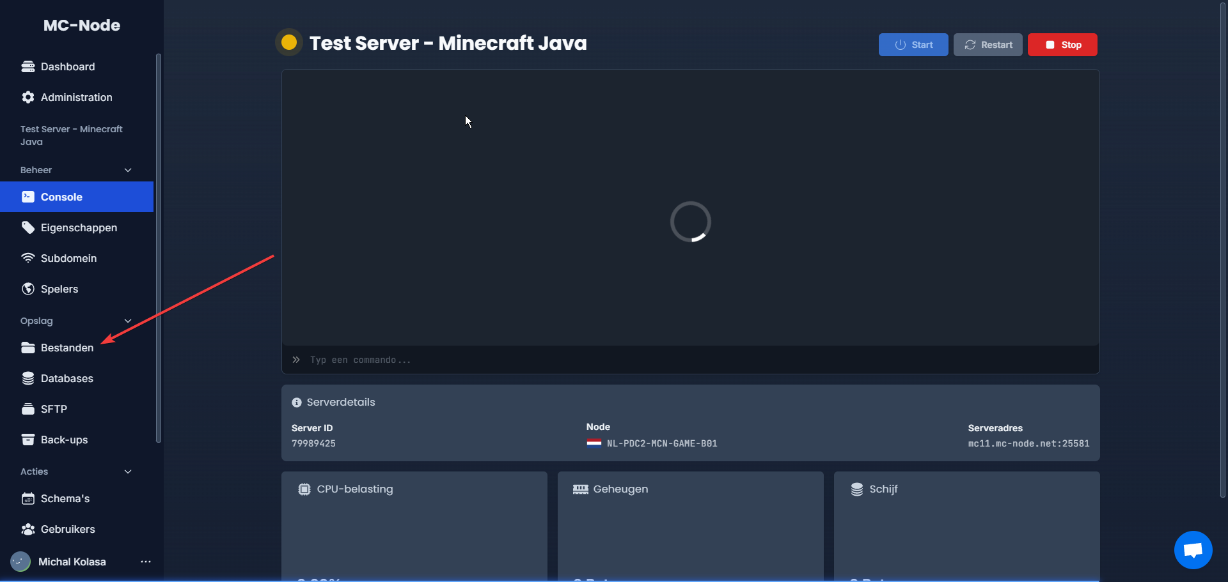
Task: Click the CPU-belasting card title
Action: tap(355, 489)
